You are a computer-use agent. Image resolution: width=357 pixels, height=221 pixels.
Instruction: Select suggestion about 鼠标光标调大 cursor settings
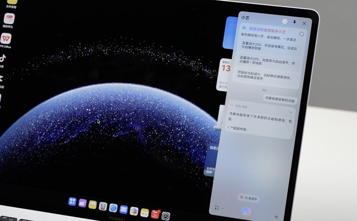point(264,75)
